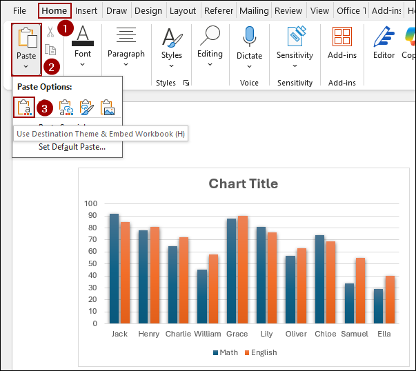Choose Use Destination Theme & Embed Workbook option
Screen dimensions: 416x371
click(x=25, y=108)
